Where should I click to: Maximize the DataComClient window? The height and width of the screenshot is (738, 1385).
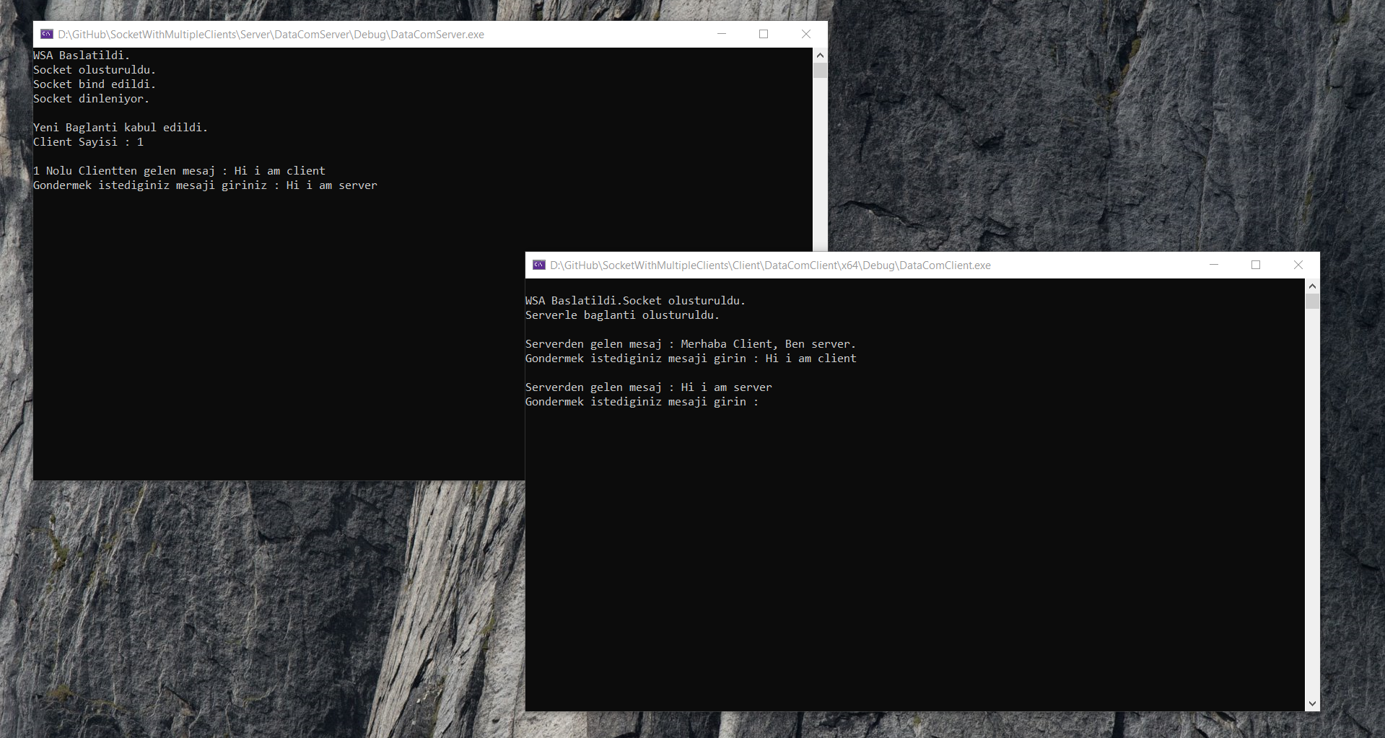(x=1256, y=265)
